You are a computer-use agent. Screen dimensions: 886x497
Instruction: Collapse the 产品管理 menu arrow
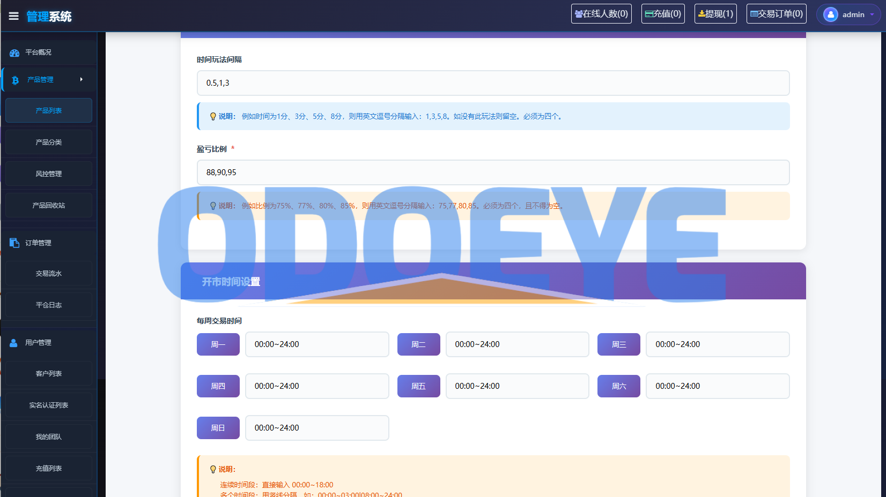click(x=82, y=79)
